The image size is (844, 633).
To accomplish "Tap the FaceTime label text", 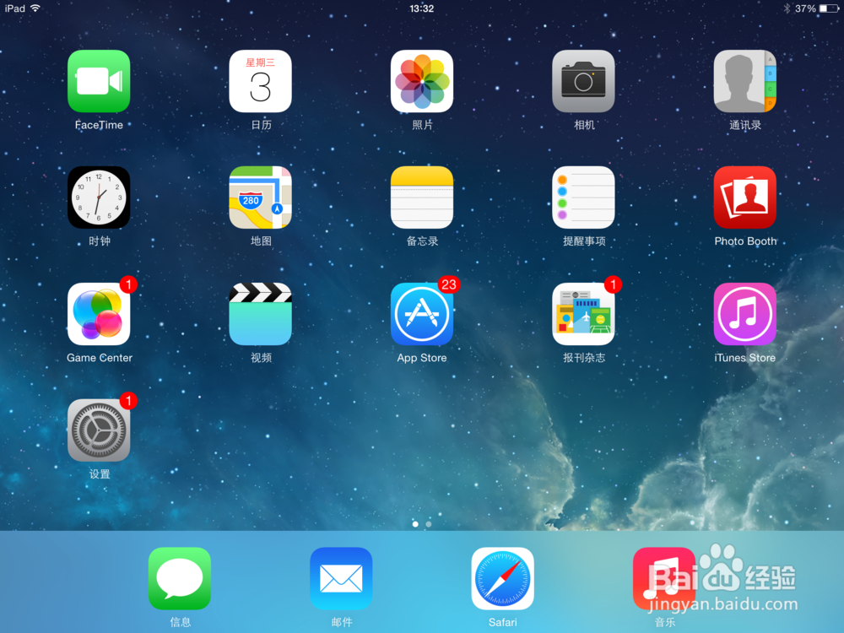I will pyautogui.click(x=99, y=125).
